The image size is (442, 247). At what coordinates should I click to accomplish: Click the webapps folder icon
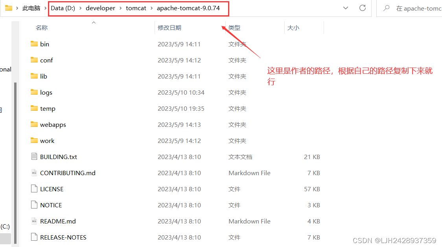(x=34, y=124)
